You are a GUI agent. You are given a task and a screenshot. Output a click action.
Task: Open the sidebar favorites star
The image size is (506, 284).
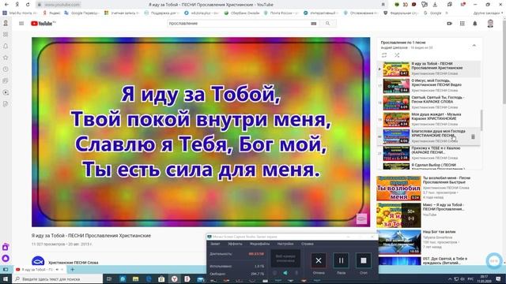point(6,58)
